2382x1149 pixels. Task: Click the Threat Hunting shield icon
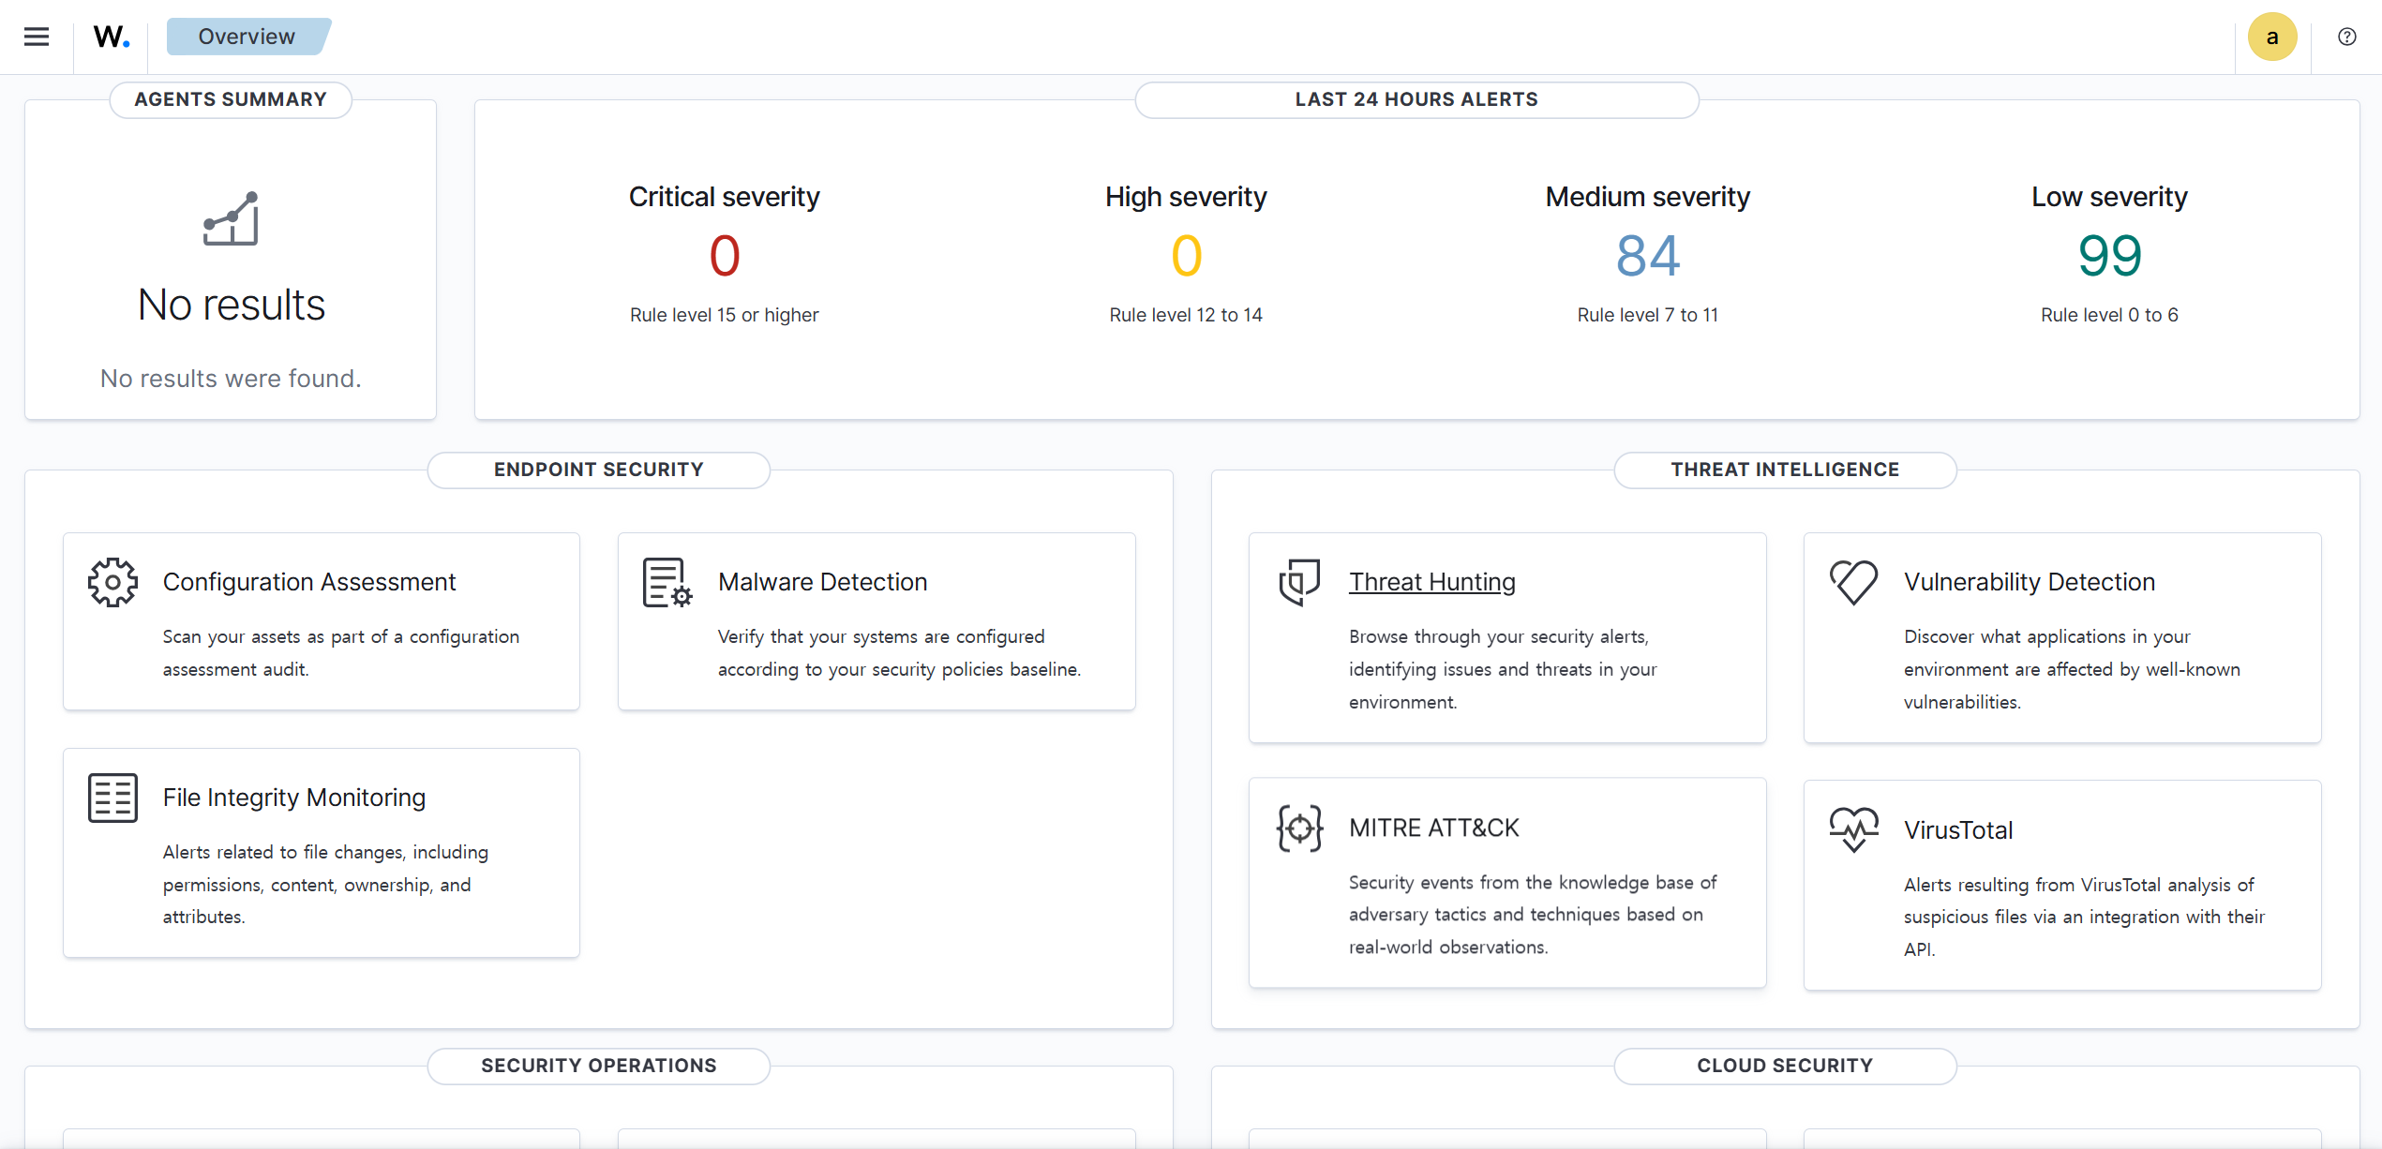(x=1299, y=582)
